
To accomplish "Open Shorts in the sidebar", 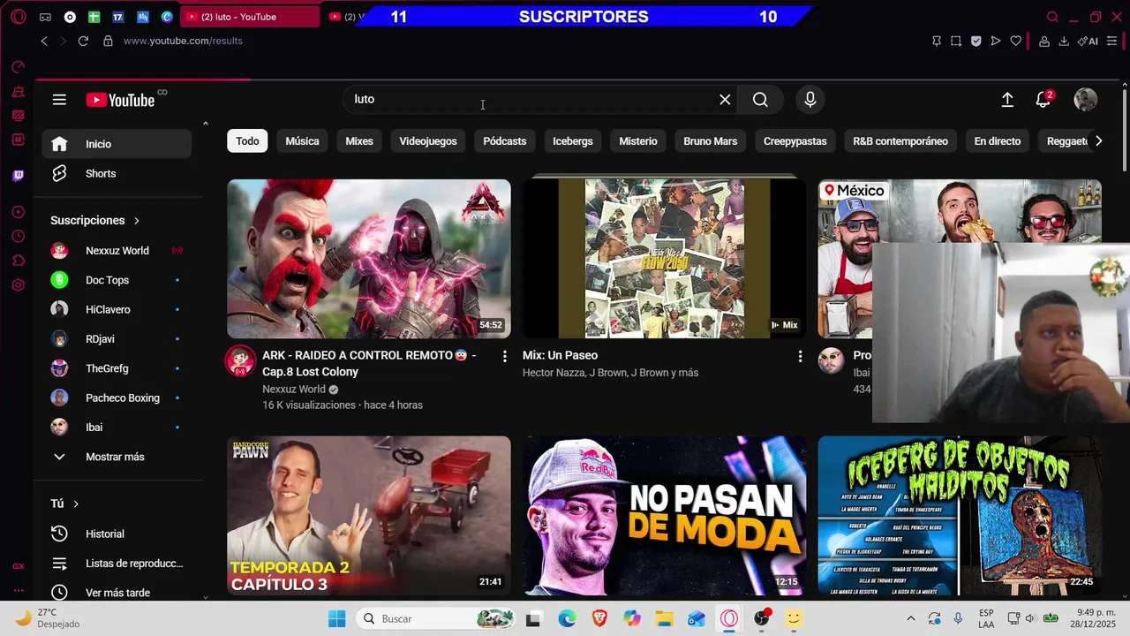I will (117, 174).
